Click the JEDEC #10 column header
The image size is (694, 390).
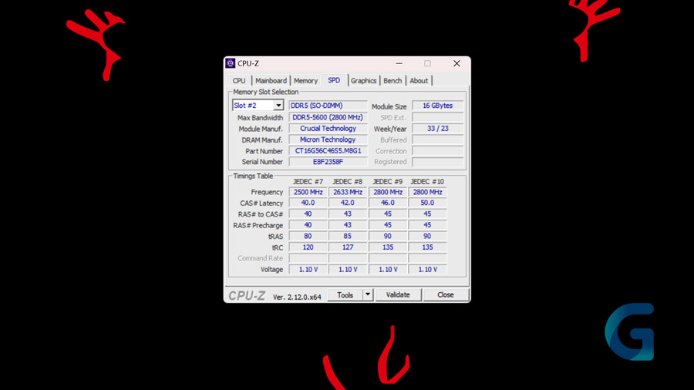pos(427,182)
